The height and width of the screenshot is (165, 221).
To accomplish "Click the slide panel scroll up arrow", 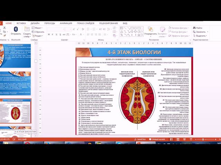I will [x=36, y=43].
